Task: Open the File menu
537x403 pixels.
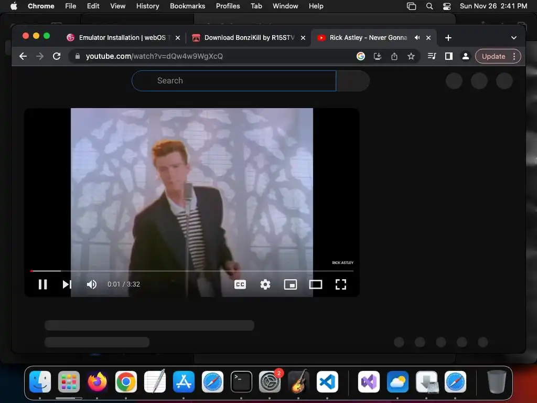Action: [71, 6]
